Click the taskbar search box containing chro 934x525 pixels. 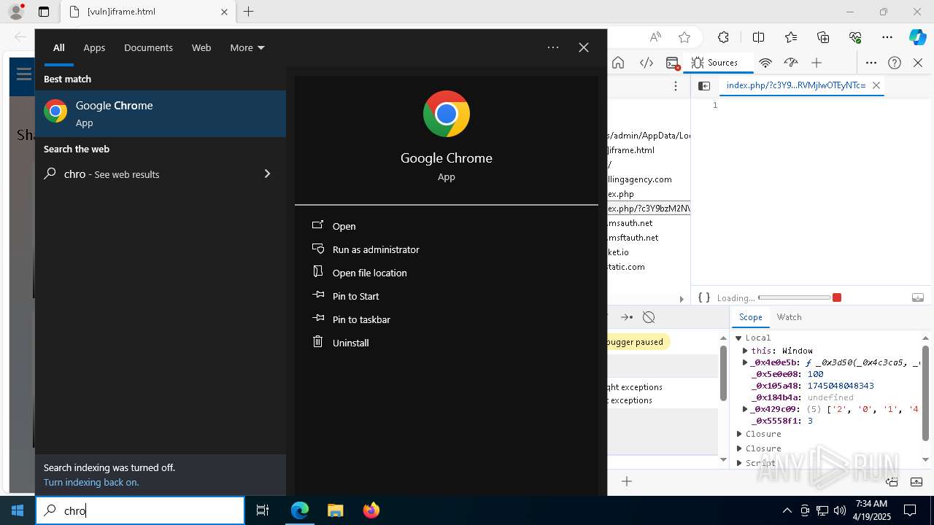click(x=140, y=510)
